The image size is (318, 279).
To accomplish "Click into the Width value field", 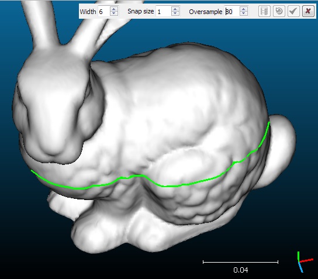I will (104, 11).
